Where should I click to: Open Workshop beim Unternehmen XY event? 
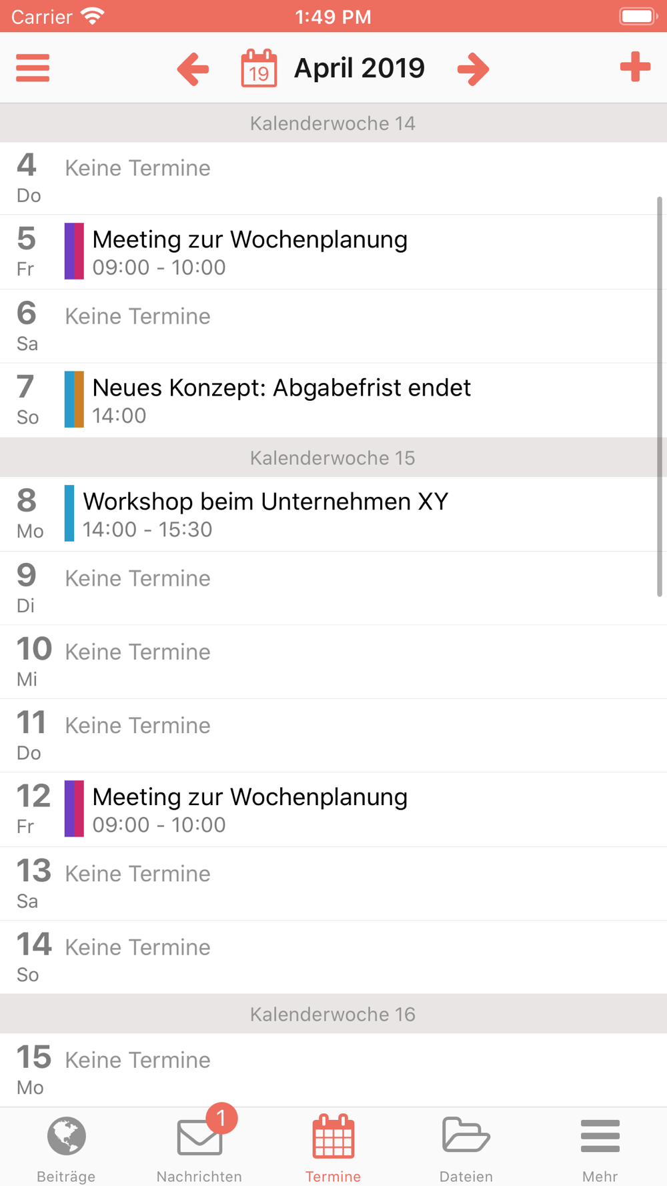click(x=333, y=514)
